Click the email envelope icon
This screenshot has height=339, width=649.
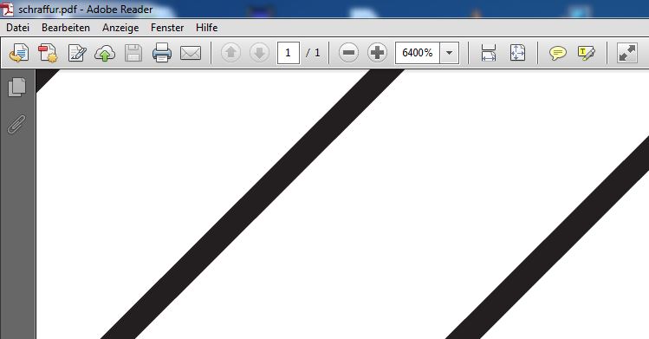191,54
